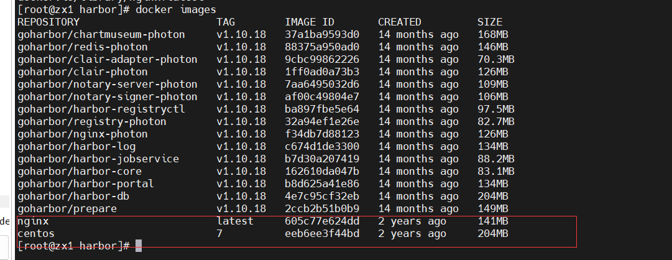The image size is (672, 260).
Task: Click the CREATED column header
Action: coord(400,22)
